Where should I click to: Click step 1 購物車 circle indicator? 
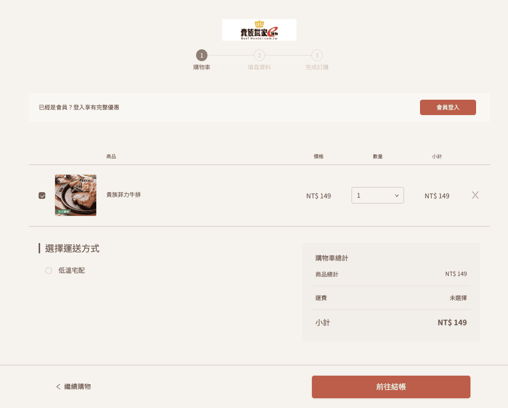(202, 55)
